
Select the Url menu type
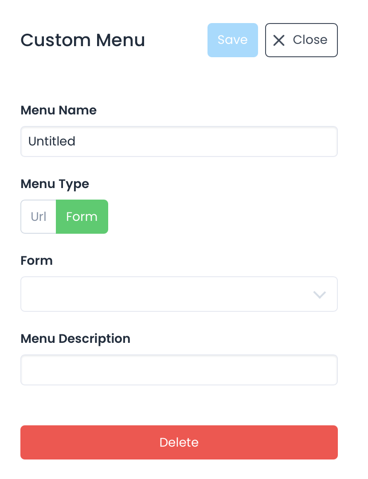coord(39,216)
